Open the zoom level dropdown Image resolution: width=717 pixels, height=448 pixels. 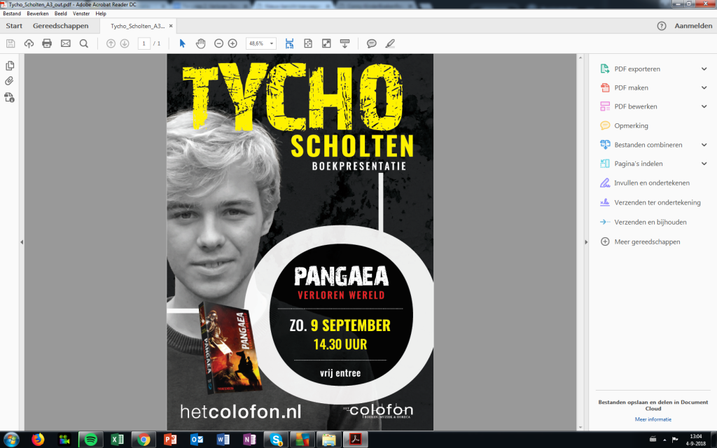(272, 43)
